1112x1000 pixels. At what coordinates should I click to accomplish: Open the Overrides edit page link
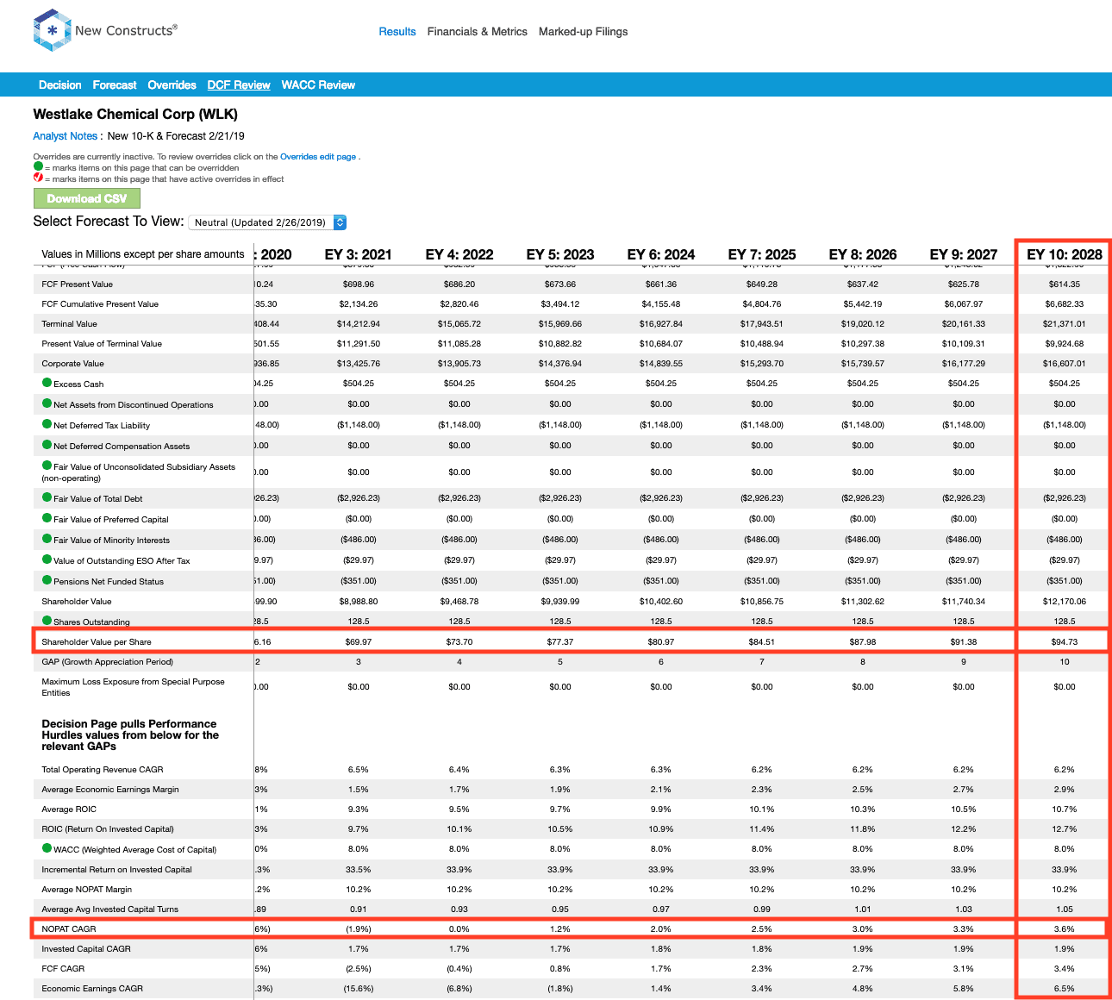pyautogui.click(x=318, y=157)
